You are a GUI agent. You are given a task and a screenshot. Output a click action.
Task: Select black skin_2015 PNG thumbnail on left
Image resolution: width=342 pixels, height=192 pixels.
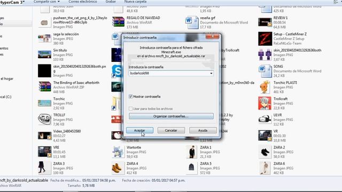(44, 71)
